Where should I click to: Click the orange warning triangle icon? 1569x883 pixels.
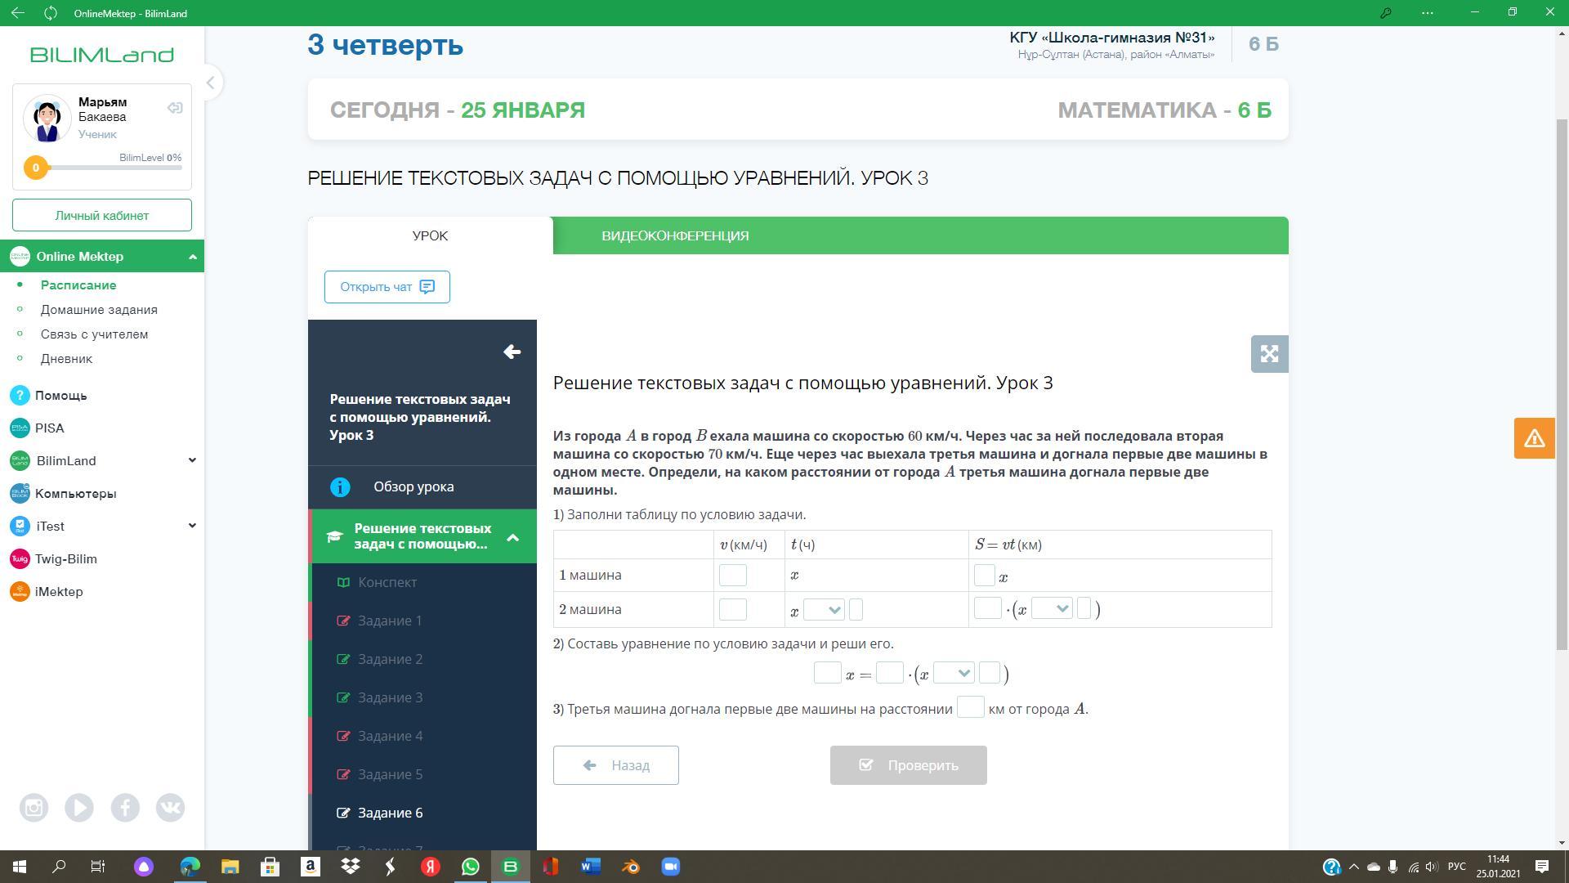[x=1534, y=438]
